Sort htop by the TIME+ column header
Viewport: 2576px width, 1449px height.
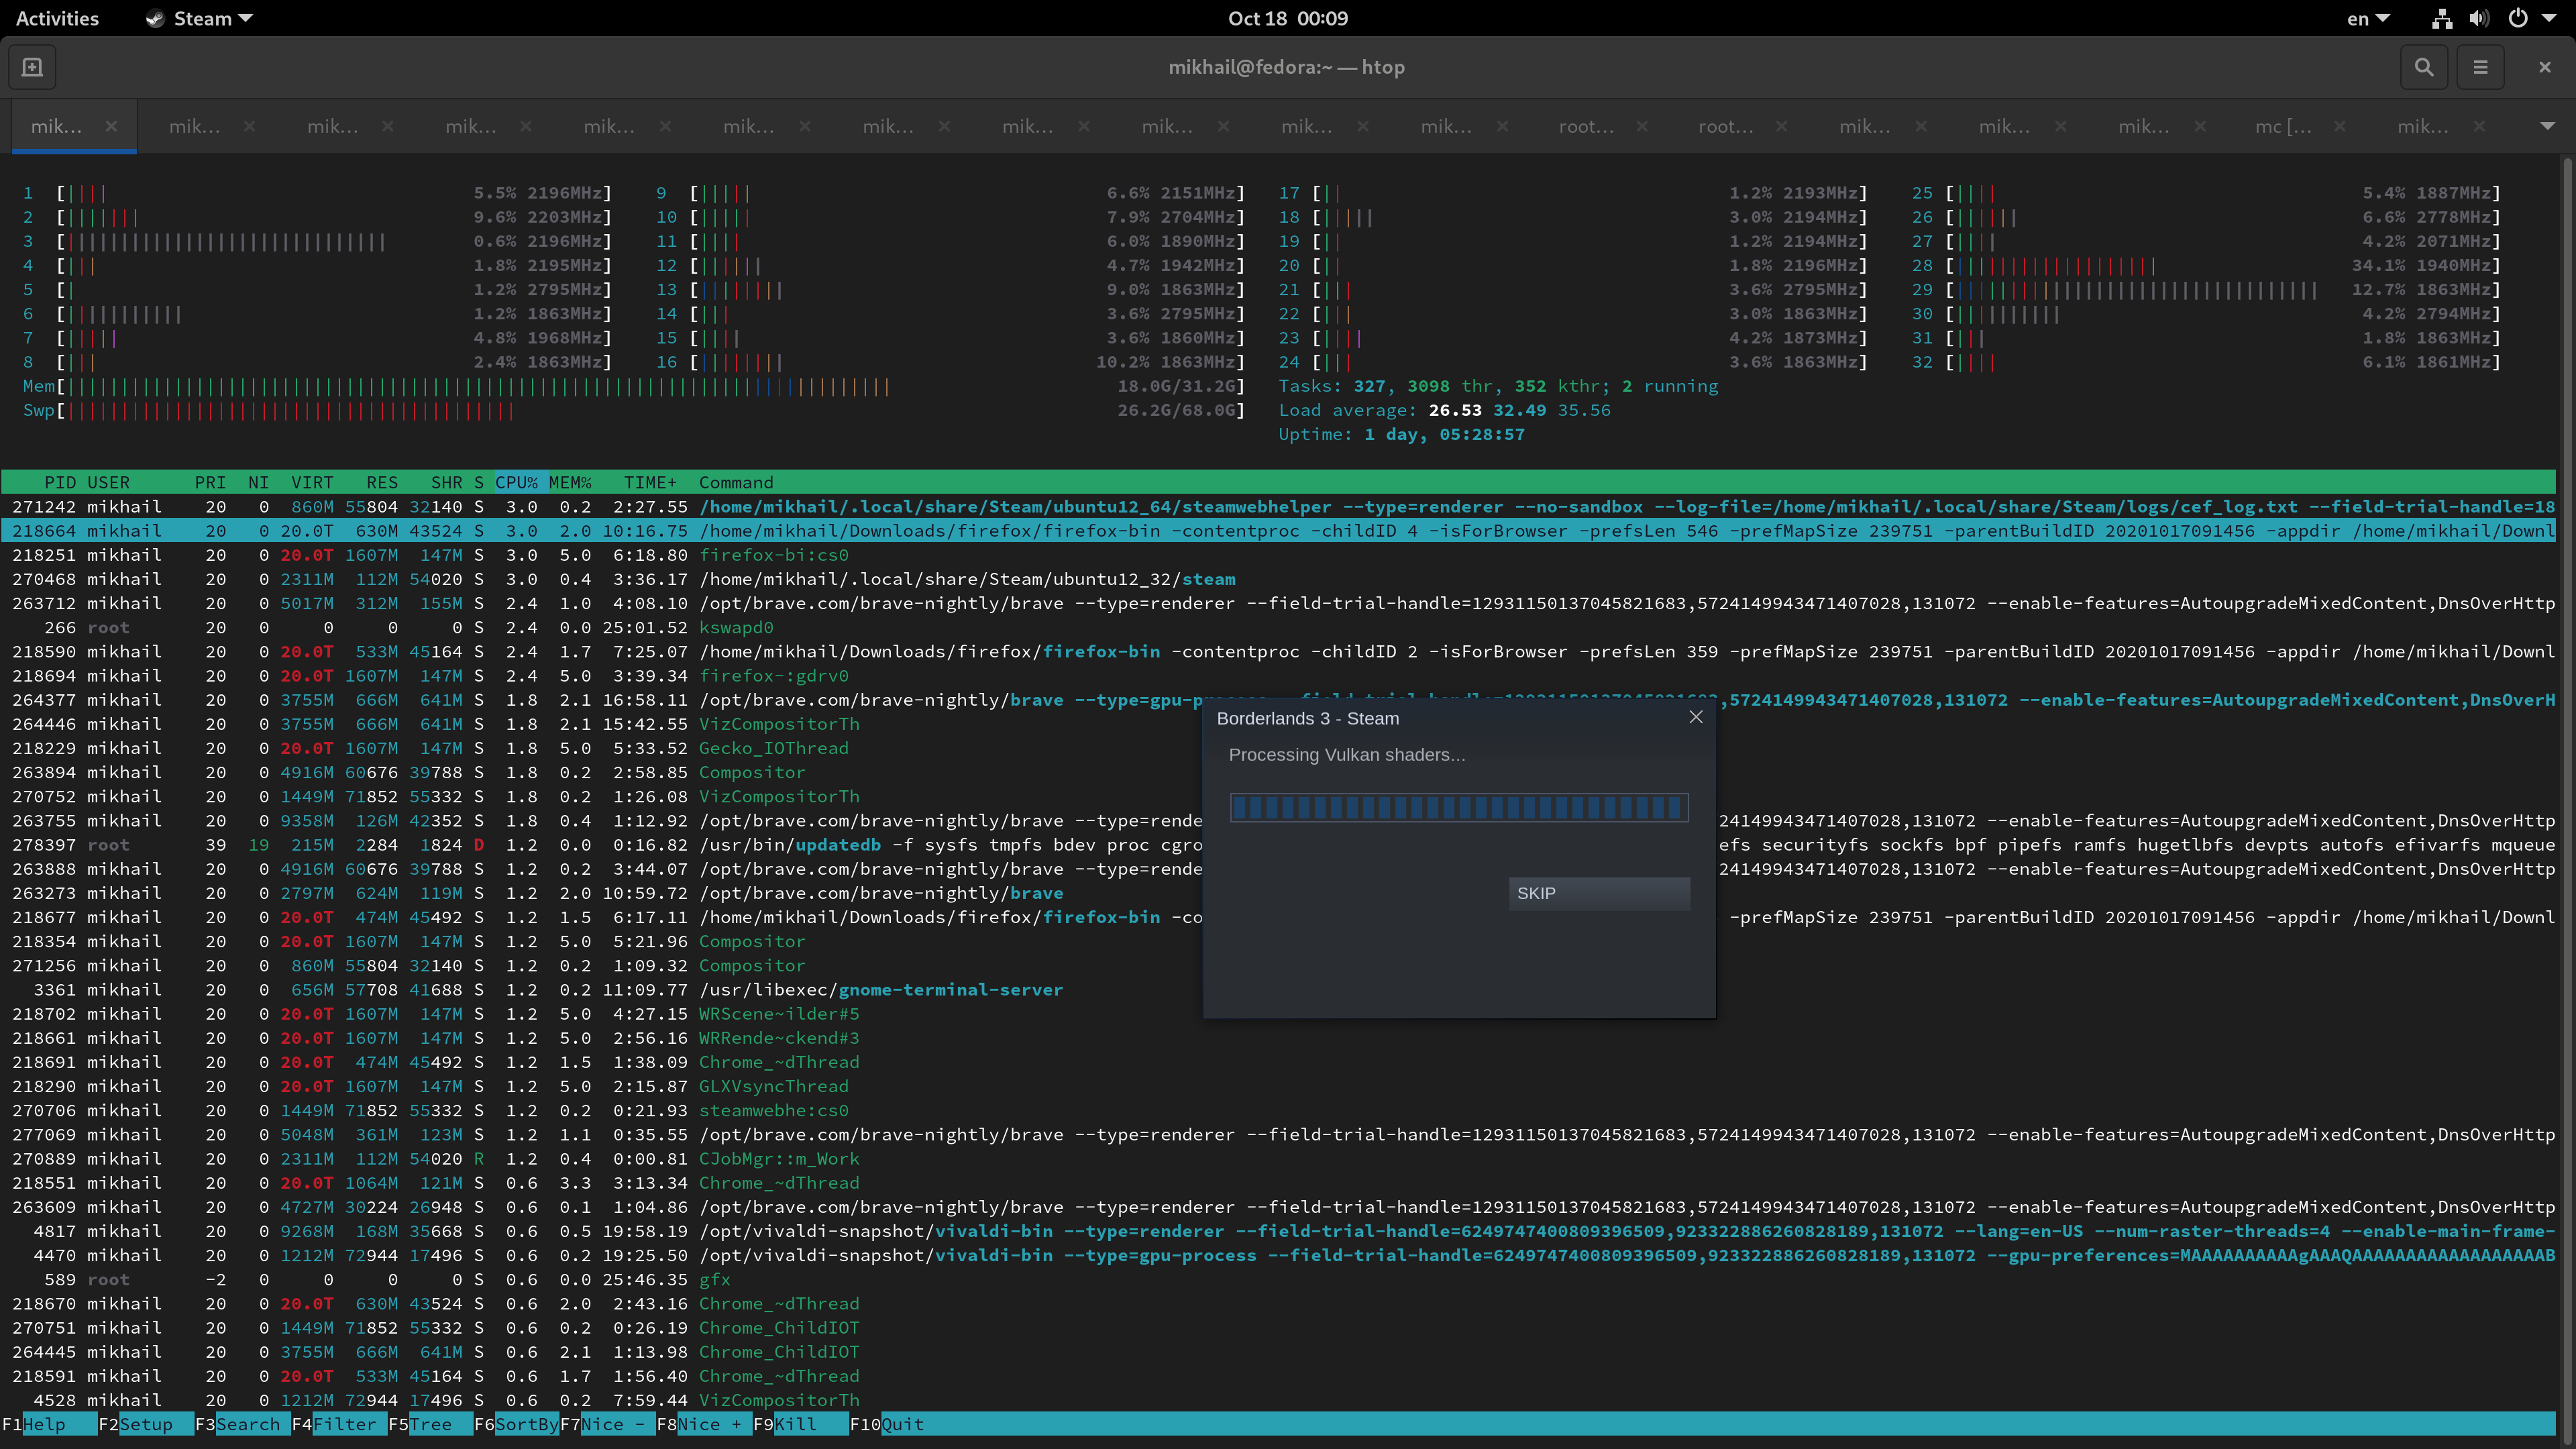pyautogui.click(x=650, y=482)
